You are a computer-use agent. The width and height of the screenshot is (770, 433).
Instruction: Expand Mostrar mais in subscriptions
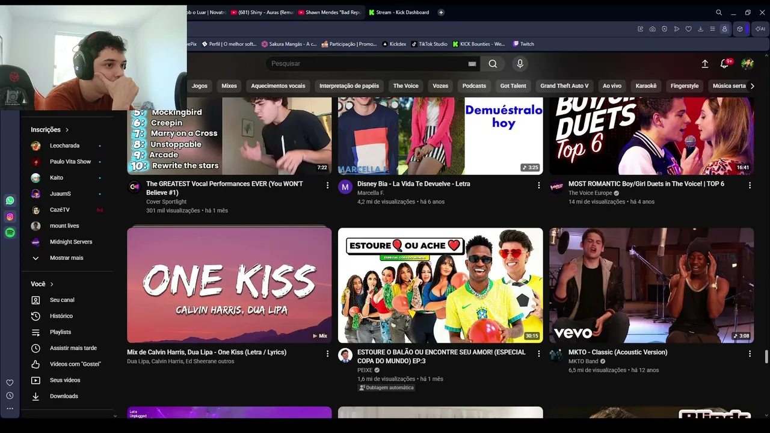pyautogui.click(x=67, y=258)
